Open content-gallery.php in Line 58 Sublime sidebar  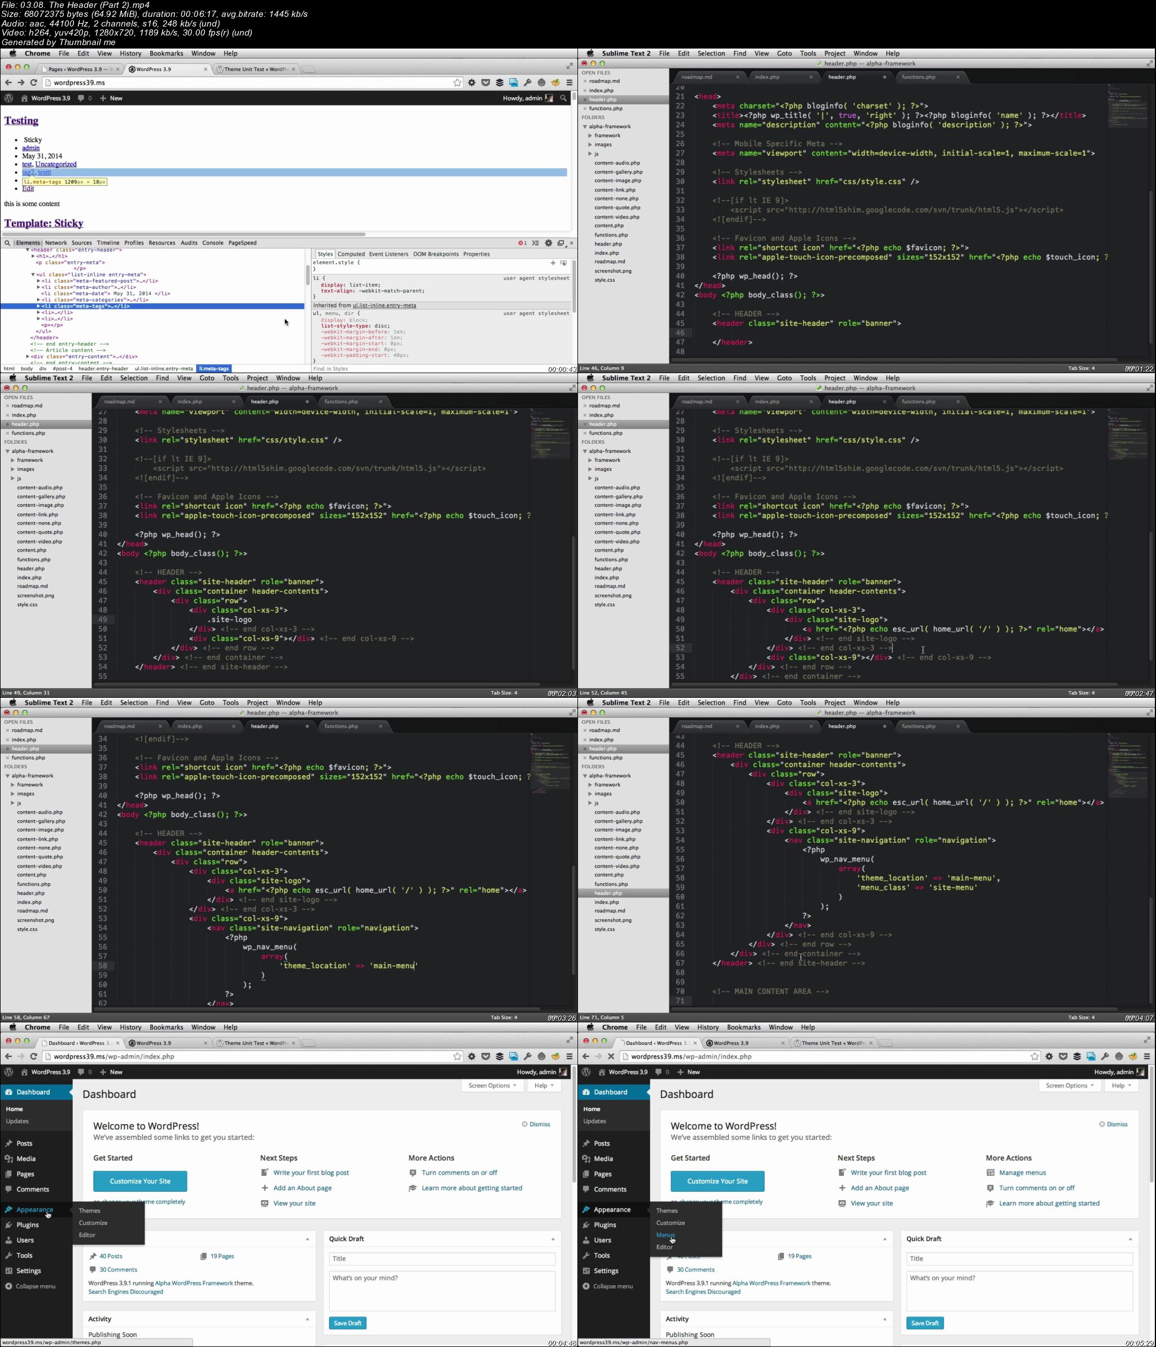point(41,821)
